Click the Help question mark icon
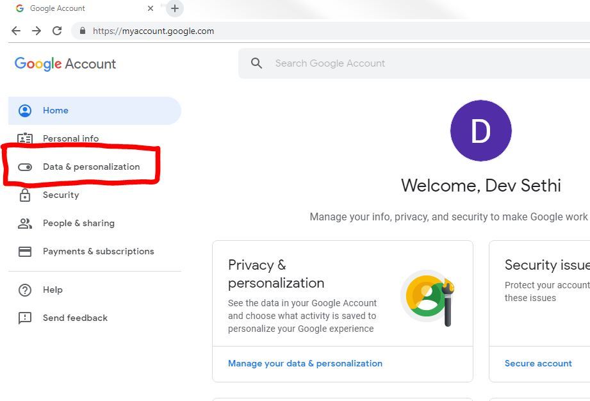 25,290
